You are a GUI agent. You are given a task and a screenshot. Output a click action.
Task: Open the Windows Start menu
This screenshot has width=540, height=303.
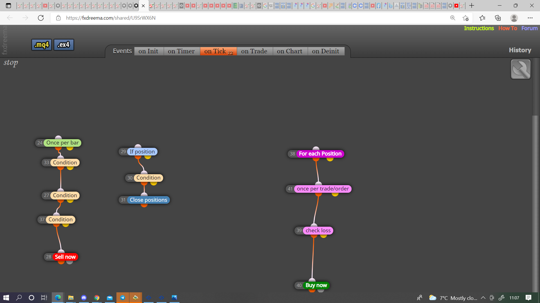[x=6, y=298]
